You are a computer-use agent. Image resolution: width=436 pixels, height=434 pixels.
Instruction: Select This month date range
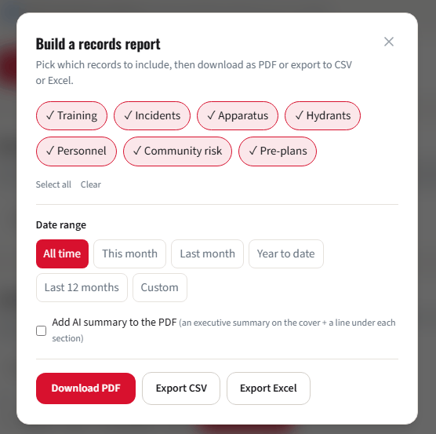pos(130,253)
